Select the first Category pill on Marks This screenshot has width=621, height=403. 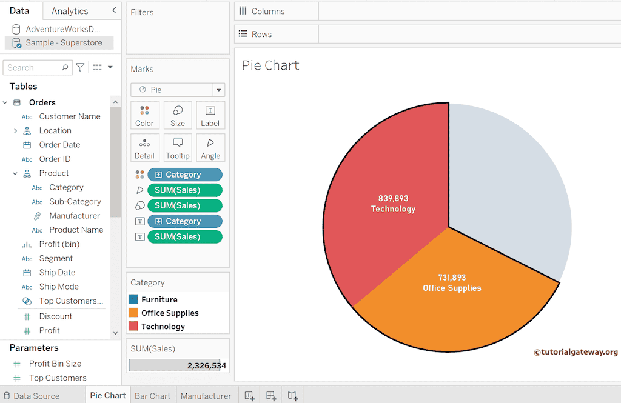click(x=185, y=175)
